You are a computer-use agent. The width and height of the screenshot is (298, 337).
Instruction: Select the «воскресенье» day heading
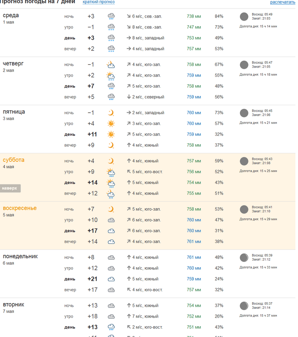20,208
